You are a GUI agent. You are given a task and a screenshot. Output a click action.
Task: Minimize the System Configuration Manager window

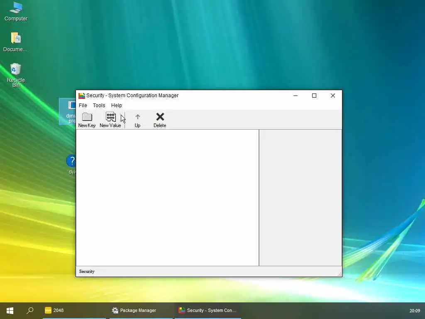pyautogui.click(x=296, y=96)
